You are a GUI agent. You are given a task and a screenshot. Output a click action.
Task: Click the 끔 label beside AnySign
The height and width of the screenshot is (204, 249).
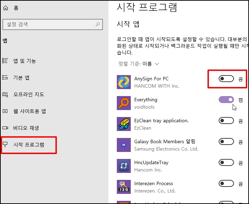click(x=241, y=79)
